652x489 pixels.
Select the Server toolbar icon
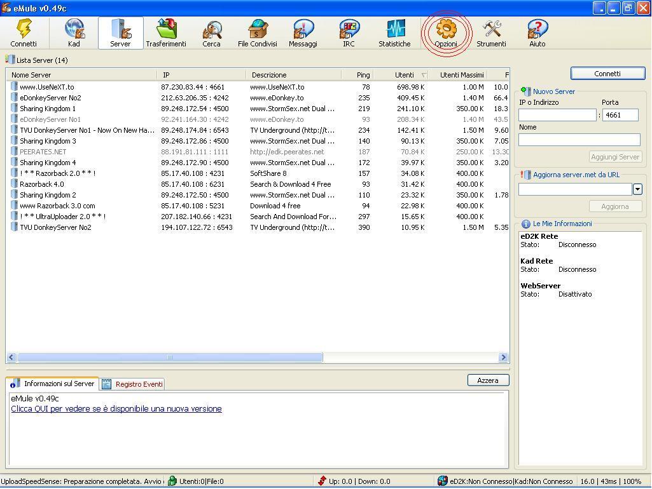click(x=121, y=33)
